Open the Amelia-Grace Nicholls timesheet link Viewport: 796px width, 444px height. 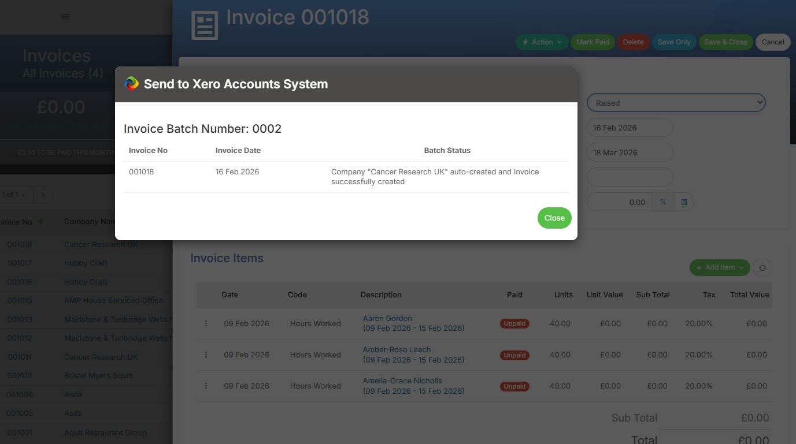pyautogui.click(x=413, y=386)
